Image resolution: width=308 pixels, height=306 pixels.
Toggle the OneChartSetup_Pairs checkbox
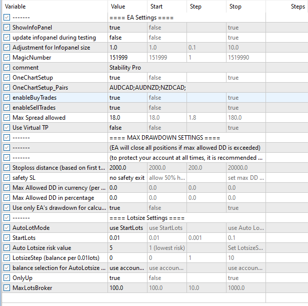(x=6, y=87)
